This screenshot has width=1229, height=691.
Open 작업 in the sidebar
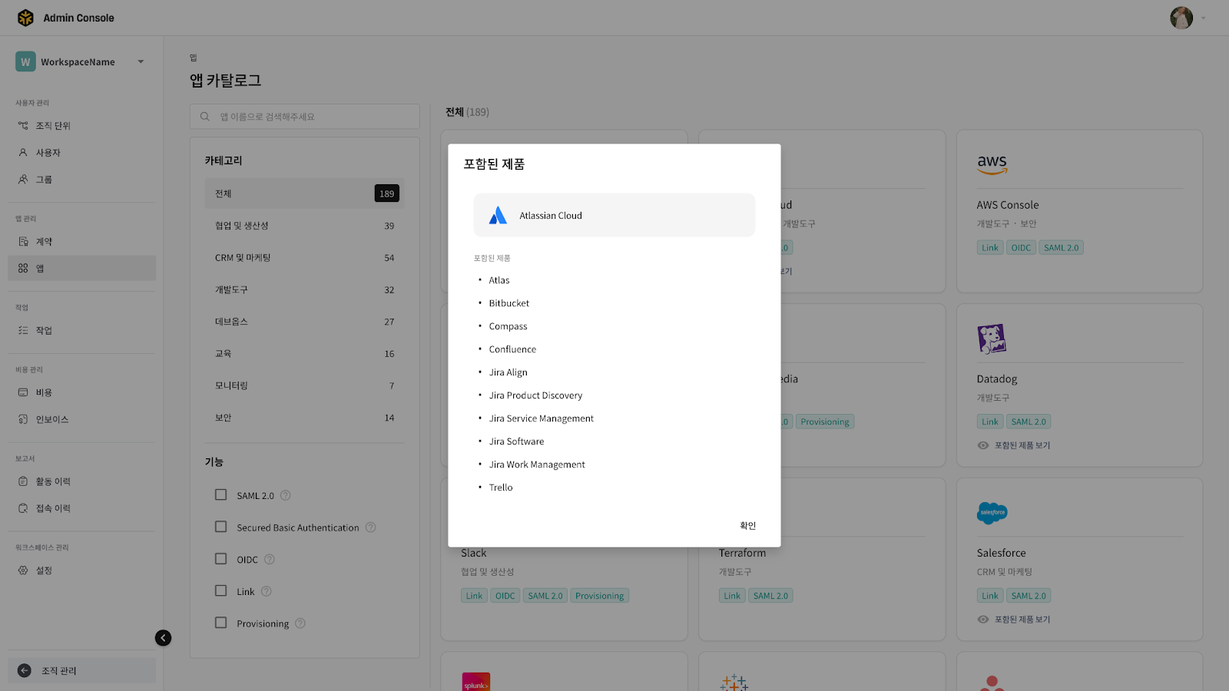[x=81, y=331]
